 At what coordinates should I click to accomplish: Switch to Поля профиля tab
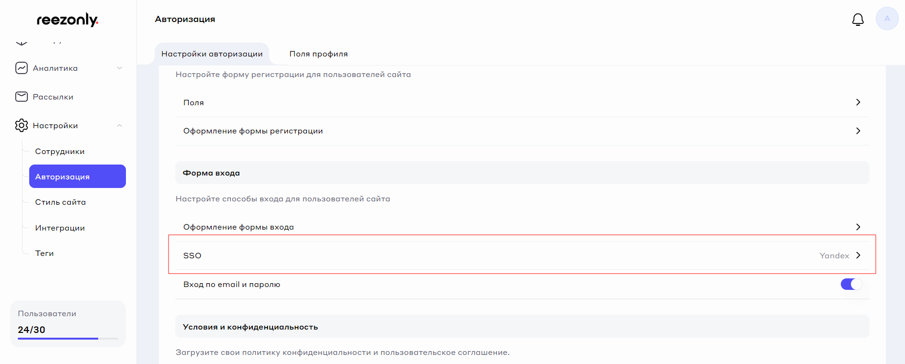(x=318, y=54)
